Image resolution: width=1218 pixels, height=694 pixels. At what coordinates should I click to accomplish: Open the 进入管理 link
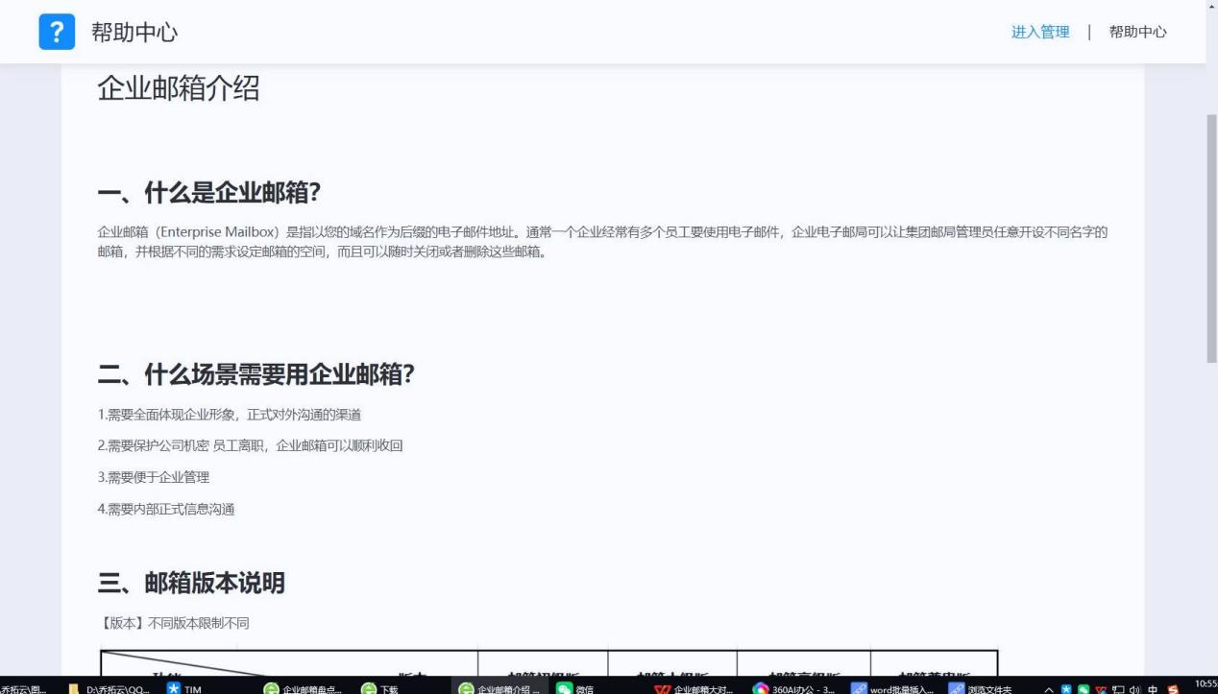pyautogui.click(x=1040, y=32)
